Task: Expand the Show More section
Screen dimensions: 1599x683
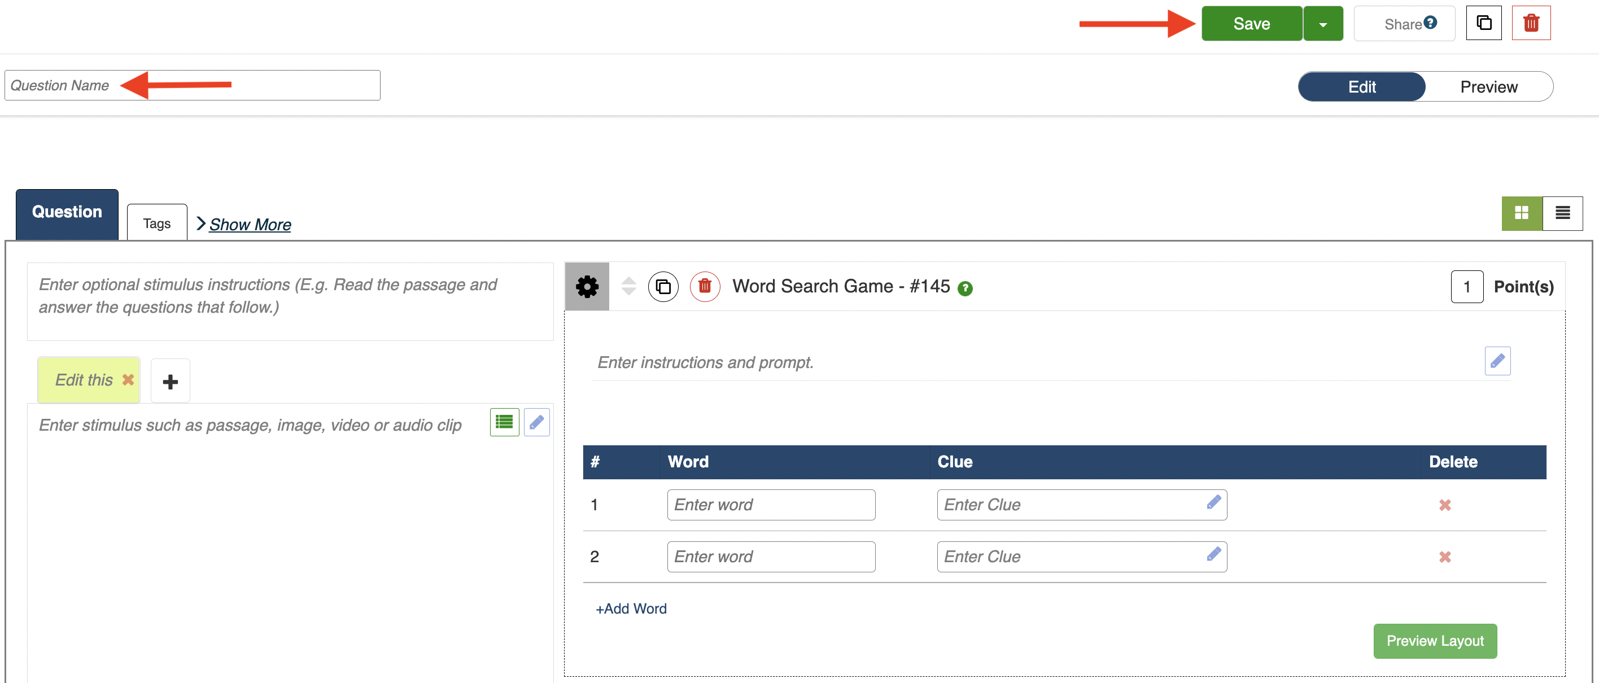Action: 249,225
